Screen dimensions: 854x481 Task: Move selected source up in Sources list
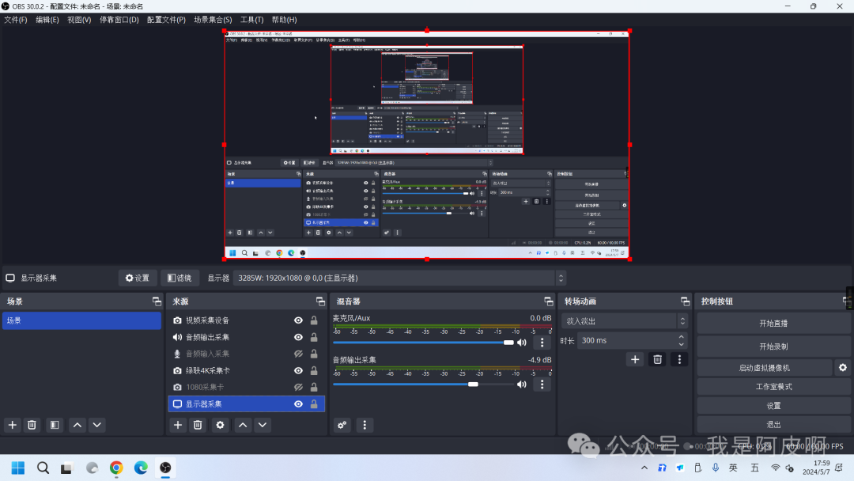(243, 425)
